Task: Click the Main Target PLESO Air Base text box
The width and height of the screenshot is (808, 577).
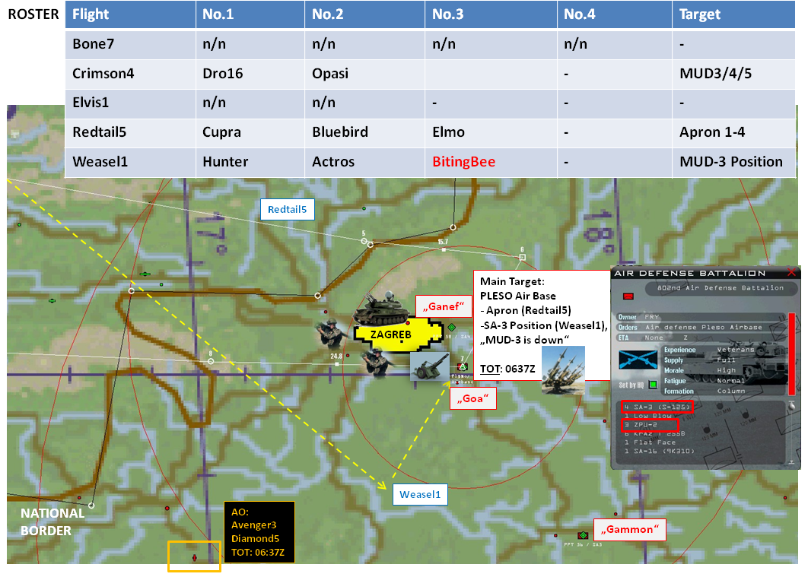Action: pyautogui.click(x=542, y=325)
